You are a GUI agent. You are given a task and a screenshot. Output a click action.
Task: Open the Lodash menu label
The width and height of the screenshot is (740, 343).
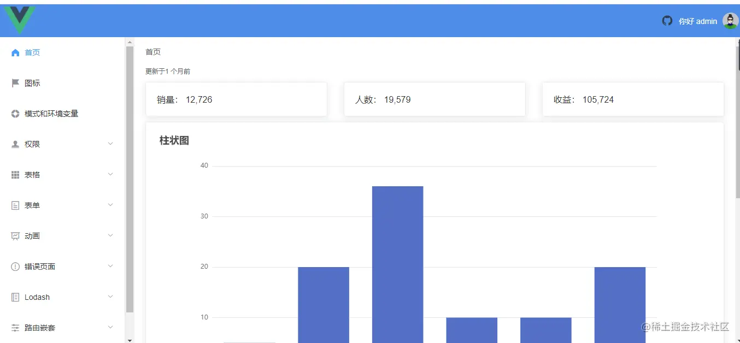[37, 297]
